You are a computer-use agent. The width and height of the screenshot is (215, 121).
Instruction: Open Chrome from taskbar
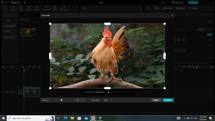[100, 118]
